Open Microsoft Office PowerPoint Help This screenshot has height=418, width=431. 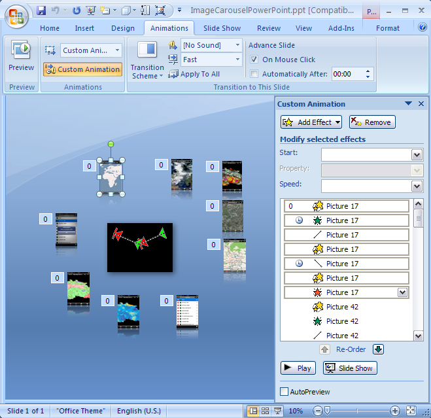click(x=422, y=28)
